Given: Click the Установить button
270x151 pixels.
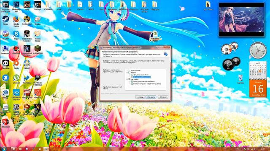Looking at the screenshot, I should point(151,97).
